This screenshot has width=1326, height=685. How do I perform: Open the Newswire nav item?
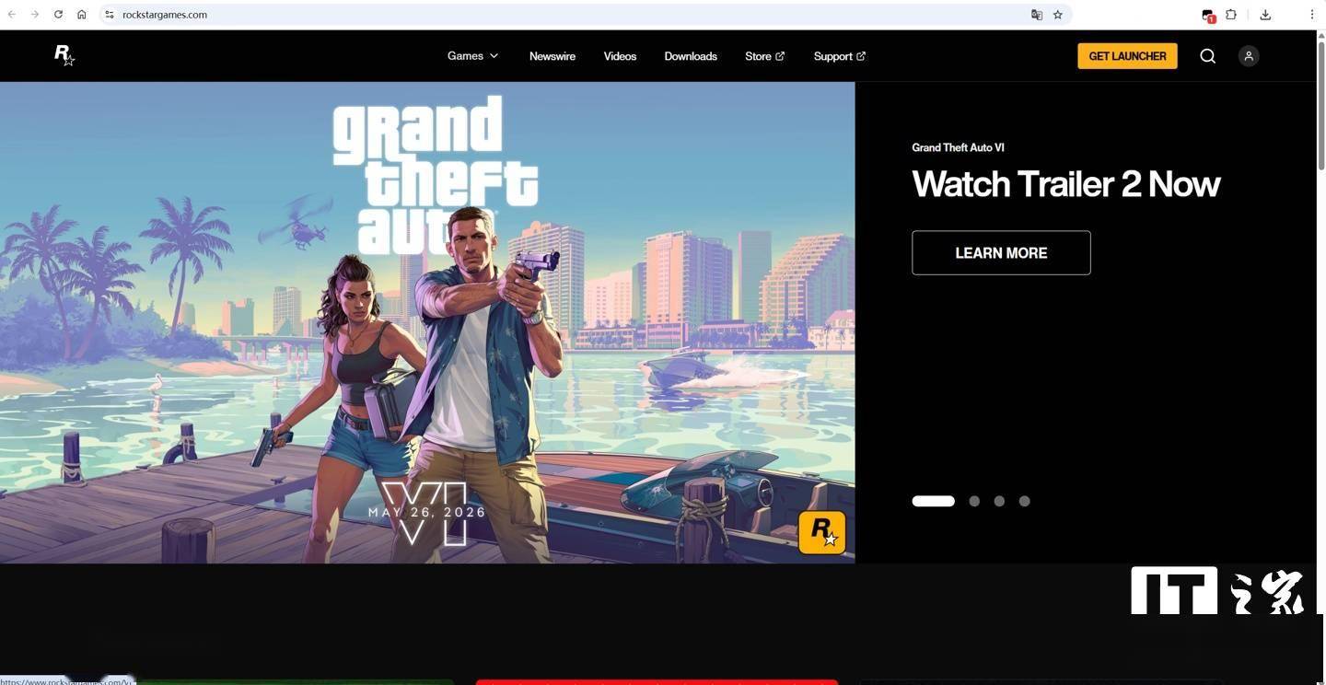click(552, 56)
